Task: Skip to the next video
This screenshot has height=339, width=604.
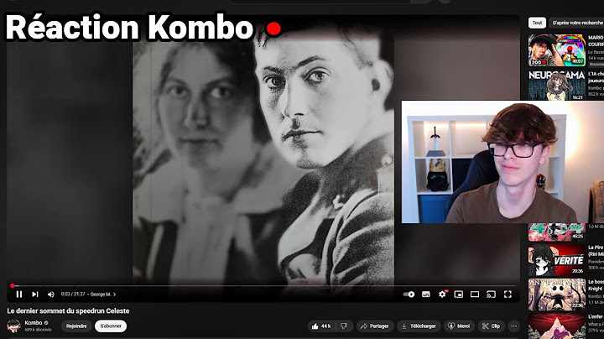Action: [x=35, y=295]
